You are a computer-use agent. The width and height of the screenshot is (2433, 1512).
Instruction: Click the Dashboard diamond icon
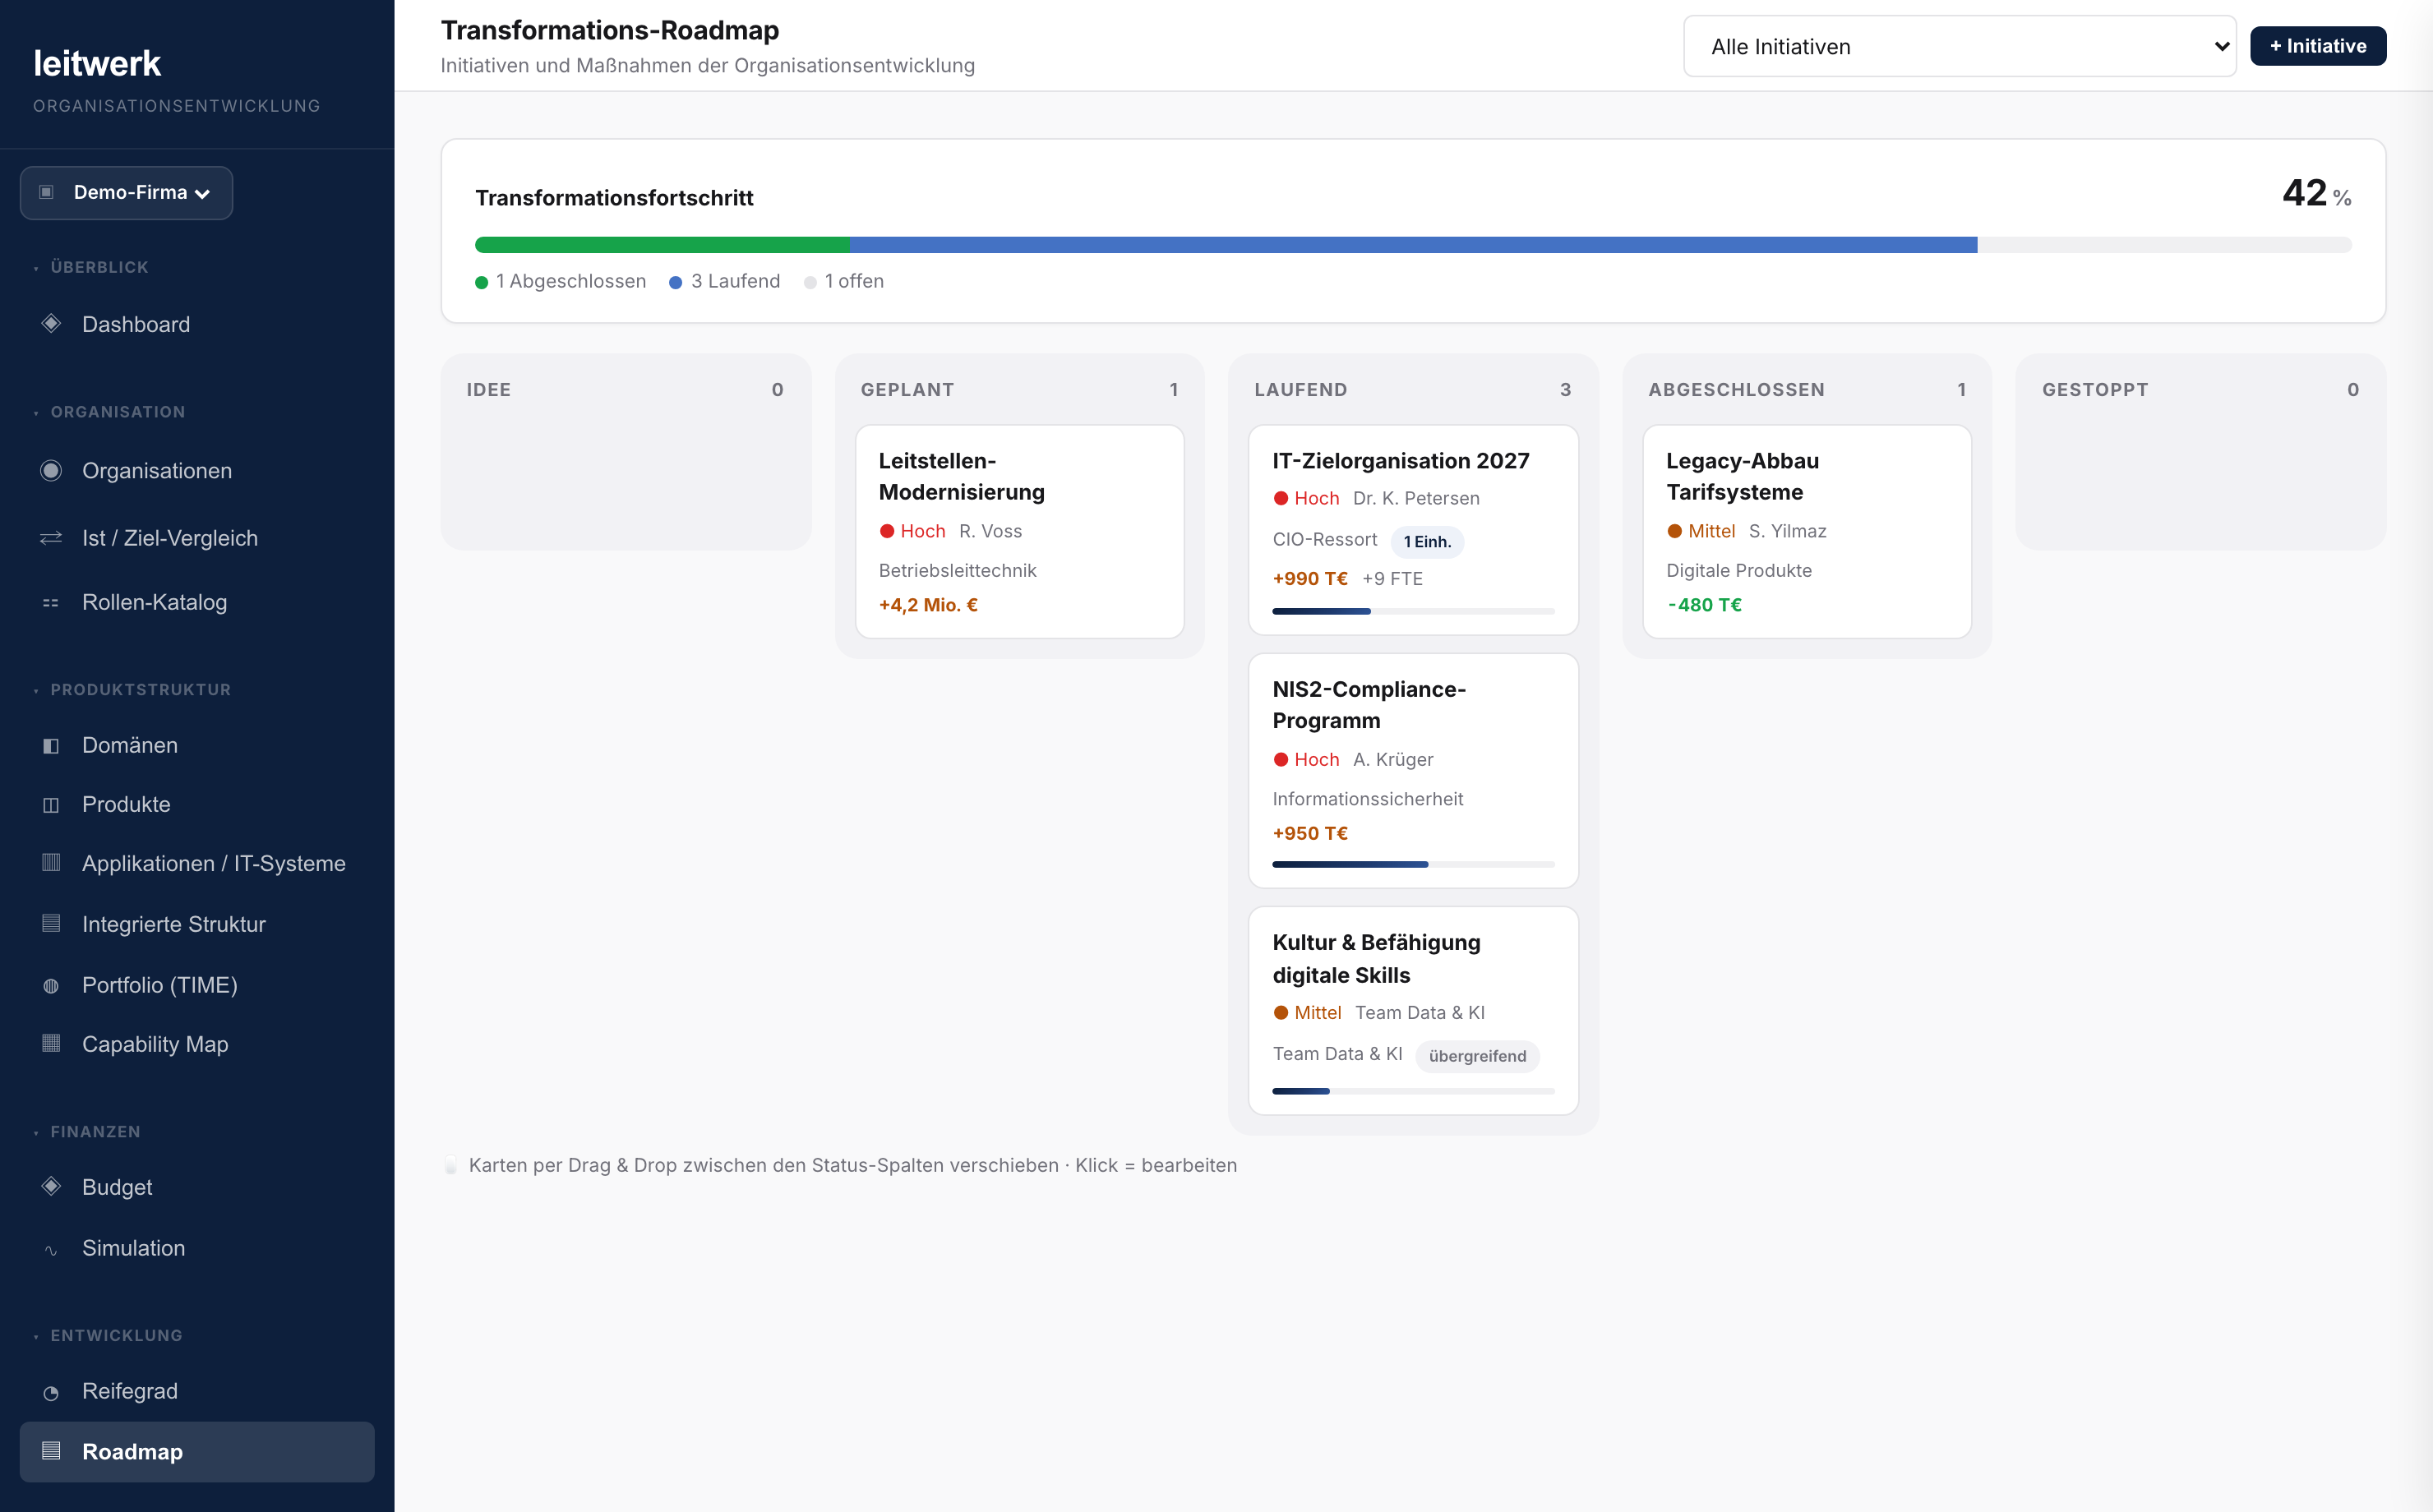coord(51,323)
